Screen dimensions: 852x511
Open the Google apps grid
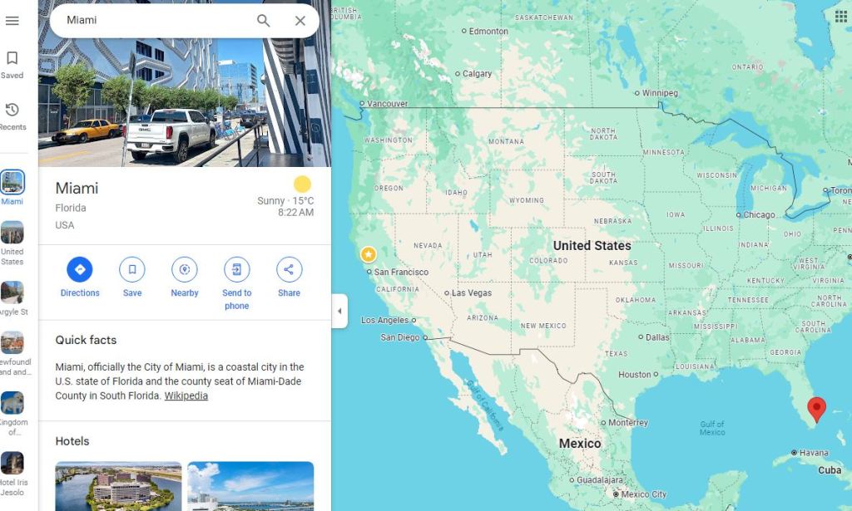(x=840, y=17)
